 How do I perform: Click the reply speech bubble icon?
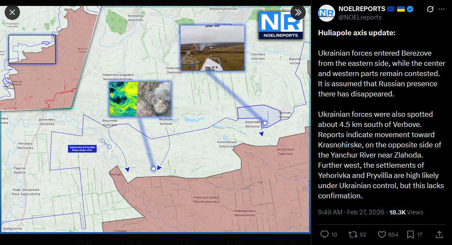point(324,234)
